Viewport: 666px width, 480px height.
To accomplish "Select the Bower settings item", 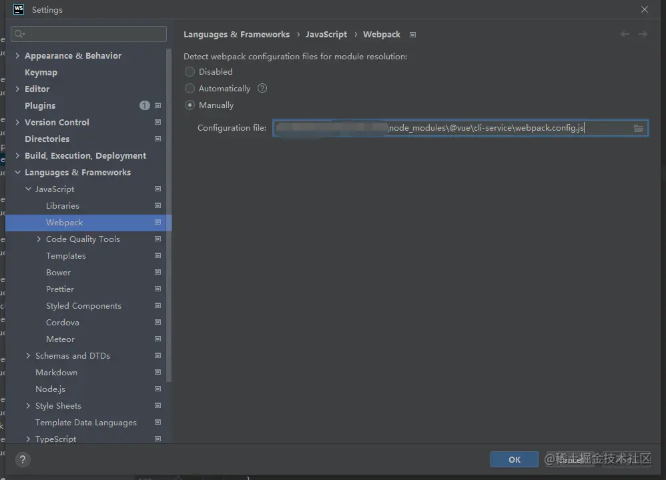I will [58, 273].
